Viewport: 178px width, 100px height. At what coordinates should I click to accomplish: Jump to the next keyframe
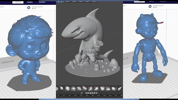pos(94,93)
